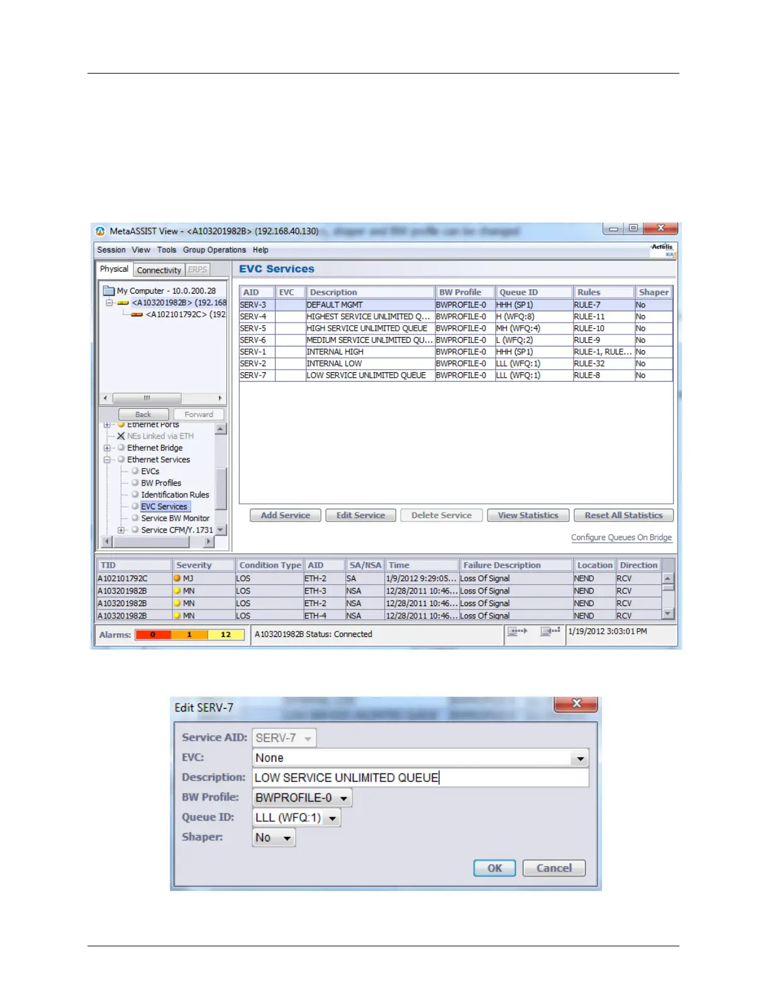Click the receive network activity icon in status bar
Screen dimensions: 770x996
[x=550, y=631]
